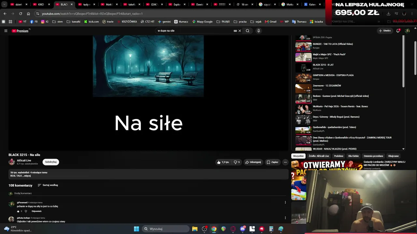Viewport: 417px width, 234px height.
Task: Click the playlist panel scrollbar
Action: coord(404,62)
